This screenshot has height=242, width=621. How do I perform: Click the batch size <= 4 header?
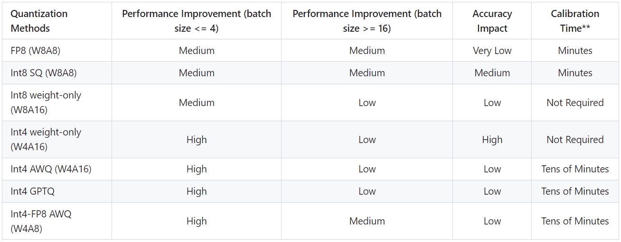click(x=197, y=21)
